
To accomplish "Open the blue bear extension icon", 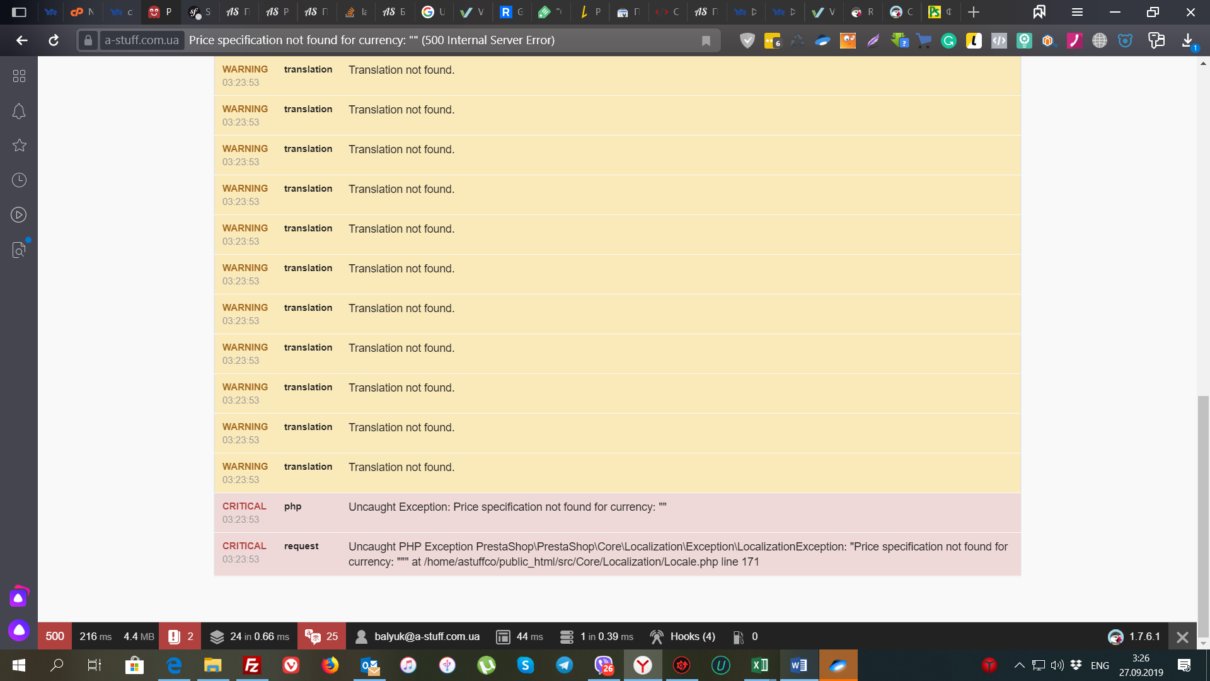I will click(1125, 41).
